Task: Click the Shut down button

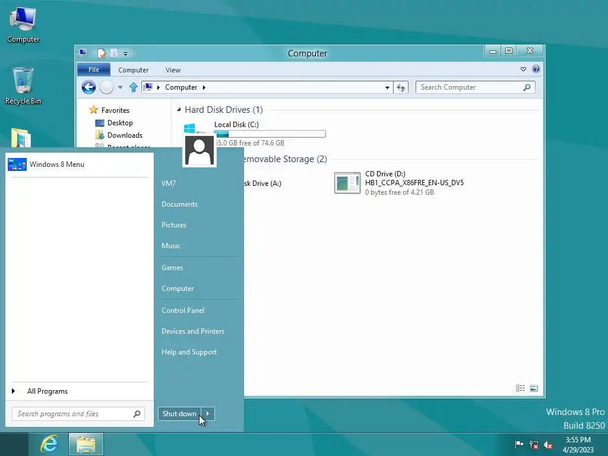Action: click(179, 414)
